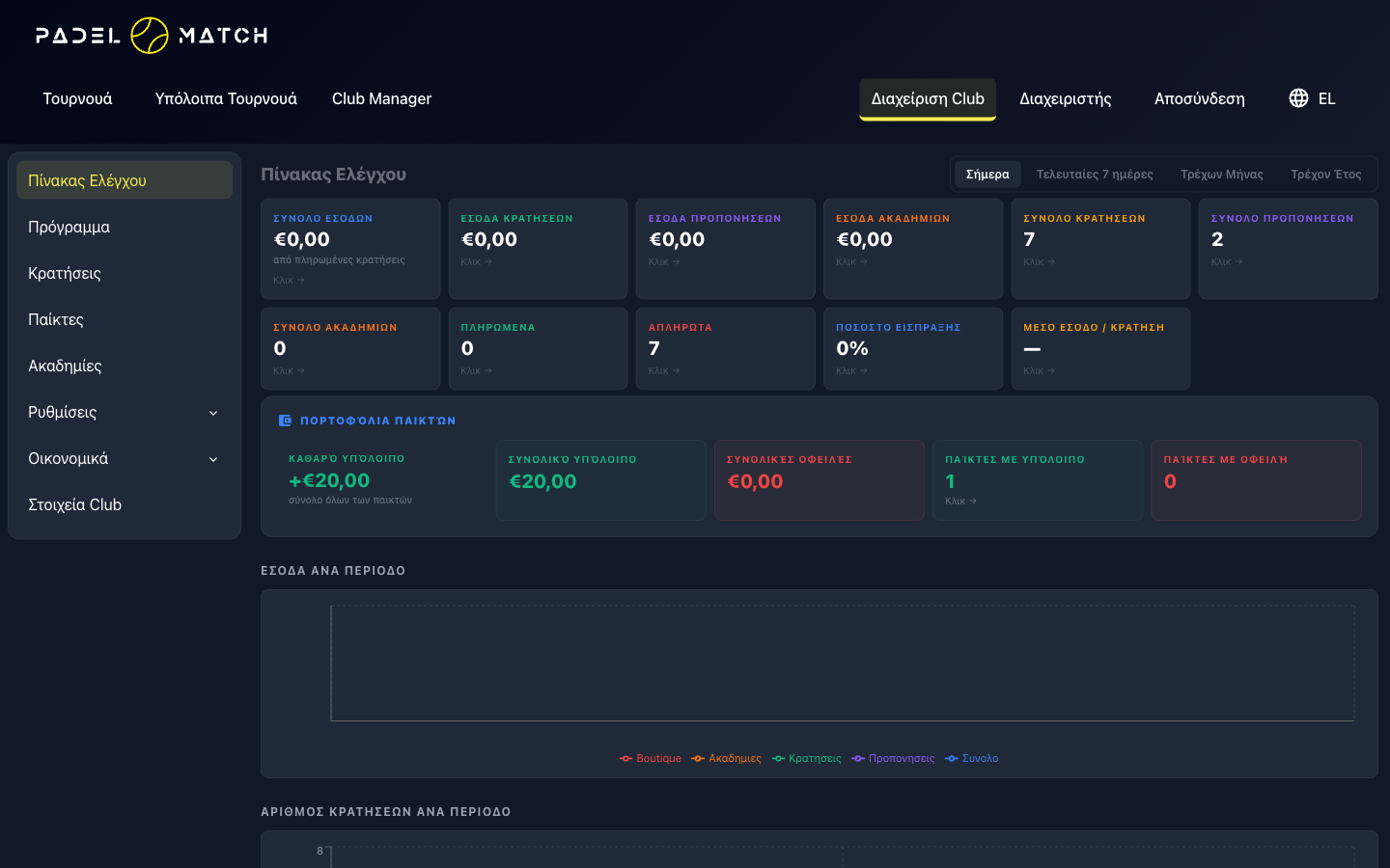Toggle Προπονησεις series in chart legend
Image resolution: width=1390 pixels, height=868 pixels.
[893, 758]
